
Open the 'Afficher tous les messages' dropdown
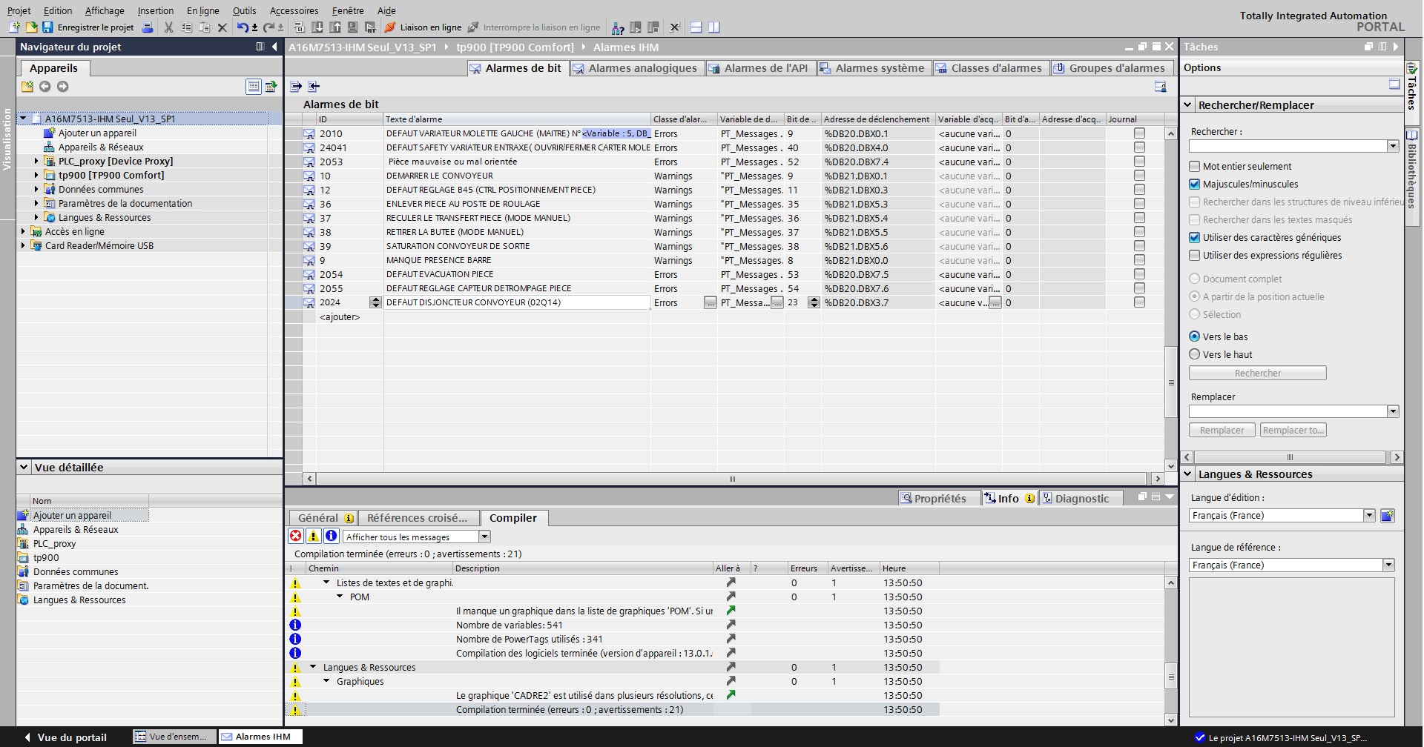point(484,537)
